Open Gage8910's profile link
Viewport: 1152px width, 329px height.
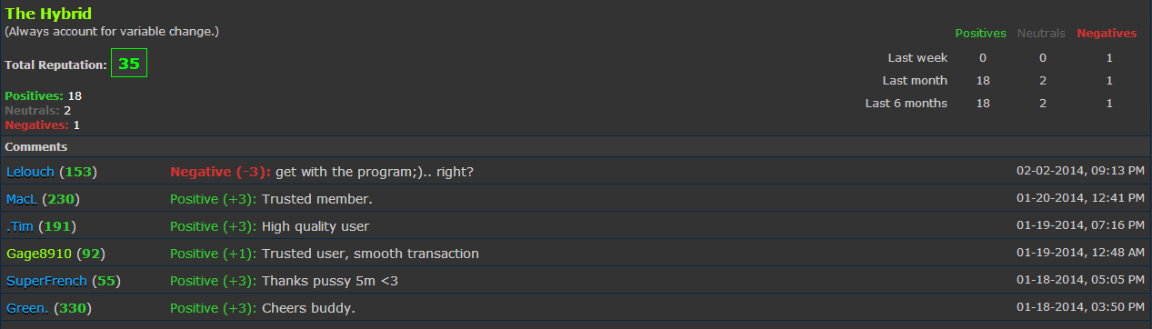[39, 254]
